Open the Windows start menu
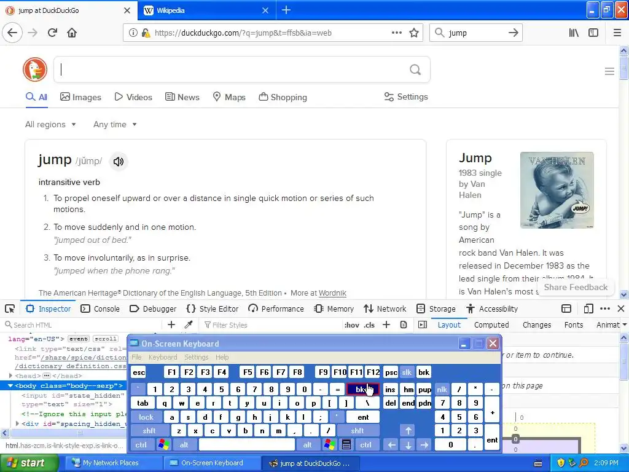Screen dimensions: 629x472 coord(29,463)
